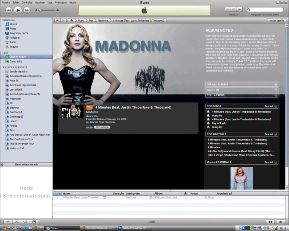Image resolution: width=289 pixels, height=231 pixels.
Task: Sort tracks by Popularidade column
Action: pos(224,193)
